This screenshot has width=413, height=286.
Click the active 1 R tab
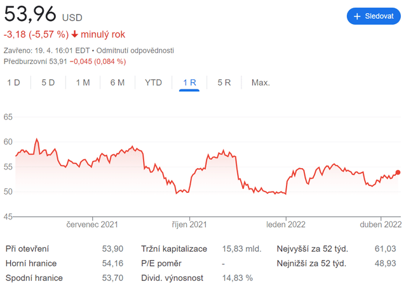(189, 82)
